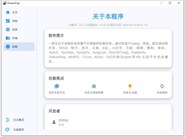Click the 自动转码 label
Screen dimensions: 185x137
162,92
